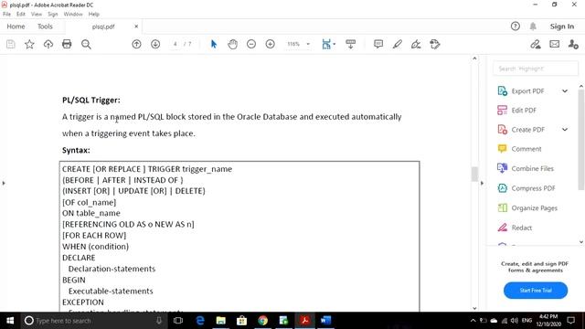This screenshot has width=585, height=329.
Task: Zoom in with the plus icon
Action: coord(271,44)
